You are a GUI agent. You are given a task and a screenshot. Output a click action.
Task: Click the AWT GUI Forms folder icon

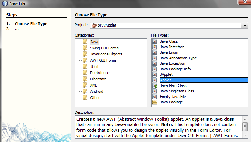pos(85,60)
